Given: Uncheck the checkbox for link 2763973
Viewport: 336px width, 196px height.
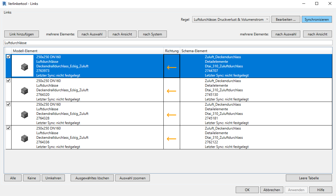Looking at the screenshot, I should pyautogui.click(x=8, y=57).
